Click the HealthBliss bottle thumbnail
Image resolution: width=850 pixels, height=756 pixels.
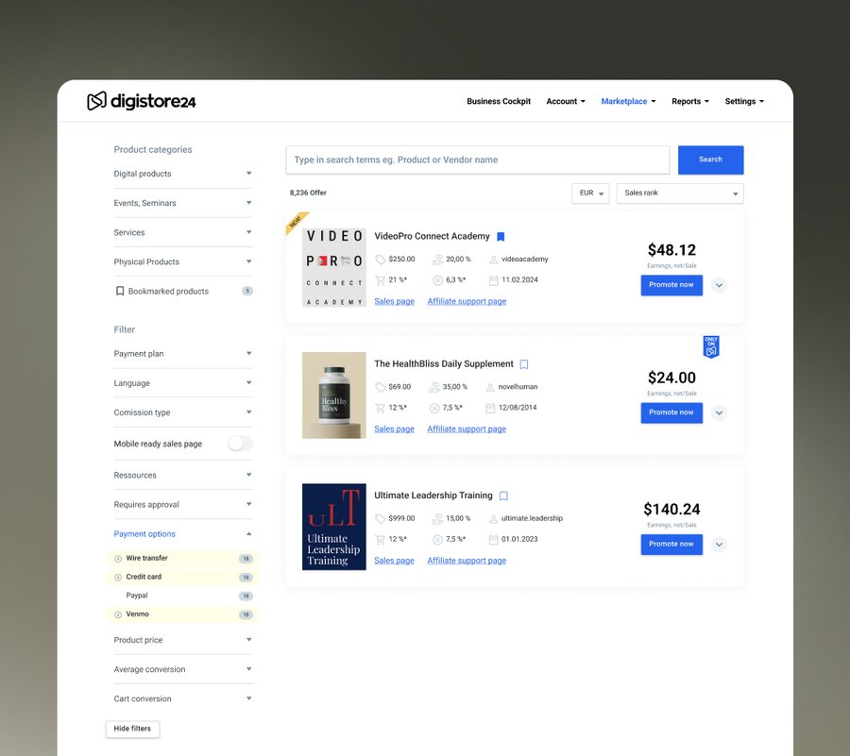(x=334, y=395)
